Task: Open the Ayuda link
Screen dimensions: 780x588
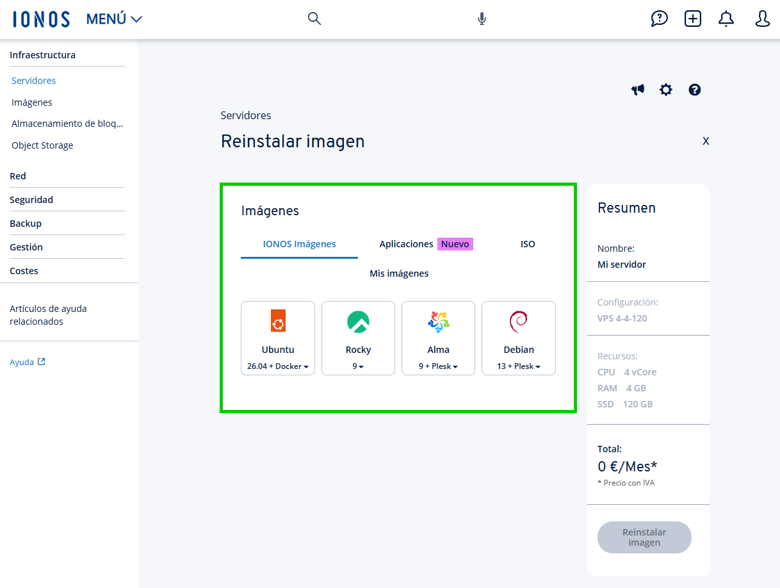Action: tap(22, 362)
